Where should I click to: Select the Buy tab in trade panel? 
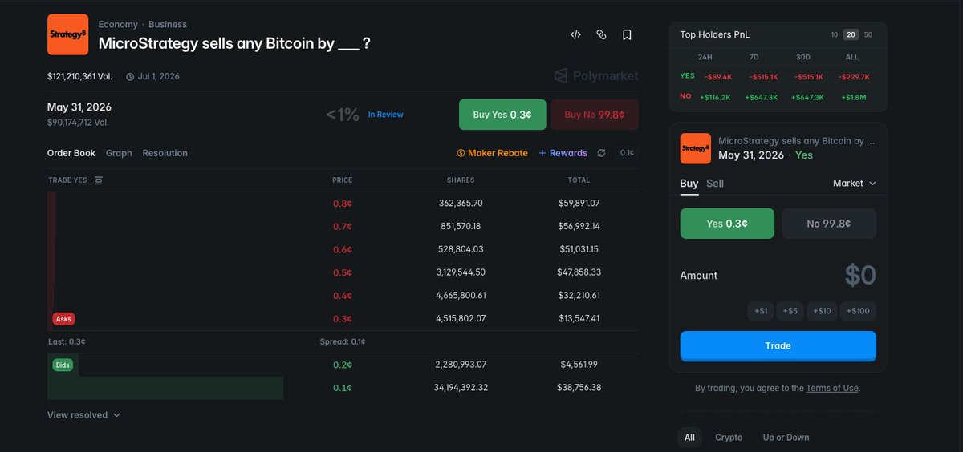click(x=689, y=184)
